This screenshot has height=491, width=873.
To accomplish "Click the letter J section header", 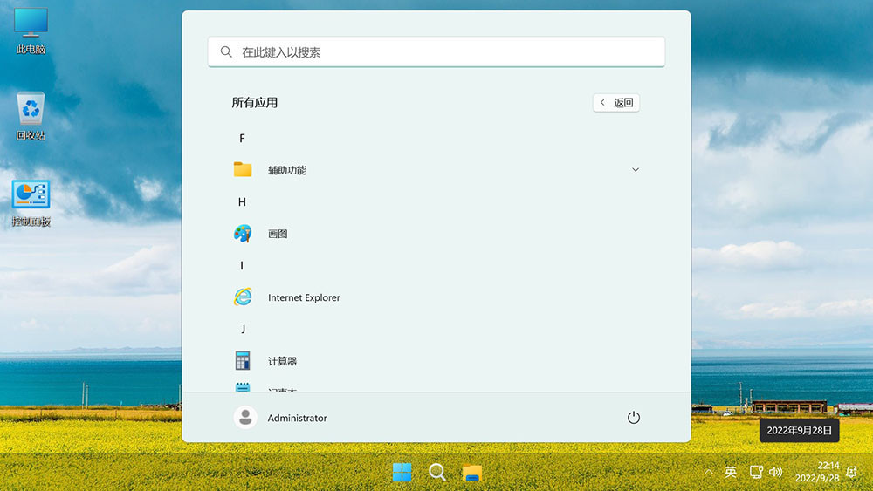I will 243,329.
